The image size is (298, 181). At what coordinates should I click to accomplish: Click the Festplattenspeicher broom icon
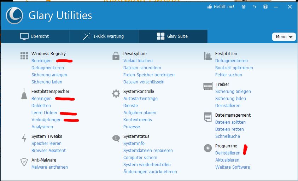click(24, 94)
